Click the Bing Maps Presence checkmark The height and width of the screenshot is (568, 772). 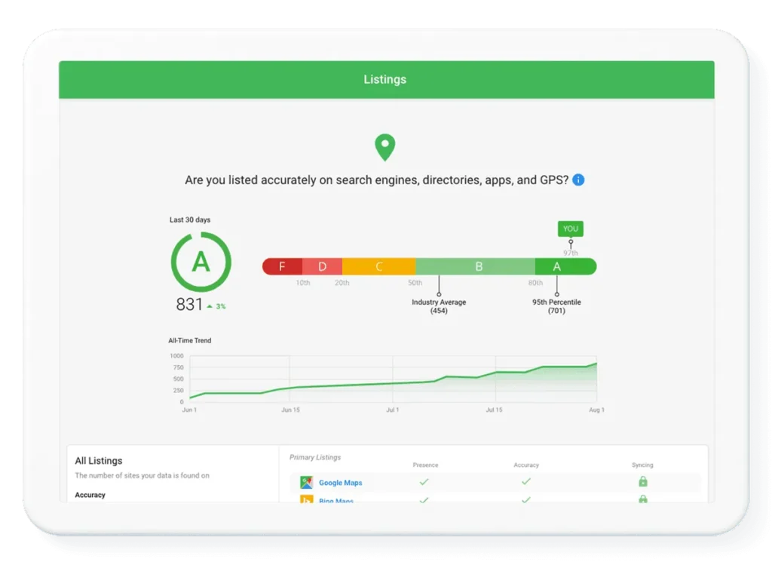[424, 499]
